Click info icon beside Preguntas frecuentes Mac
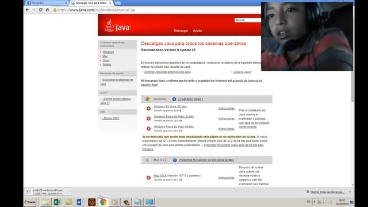The image size is (368, 207). coord(175,160)
